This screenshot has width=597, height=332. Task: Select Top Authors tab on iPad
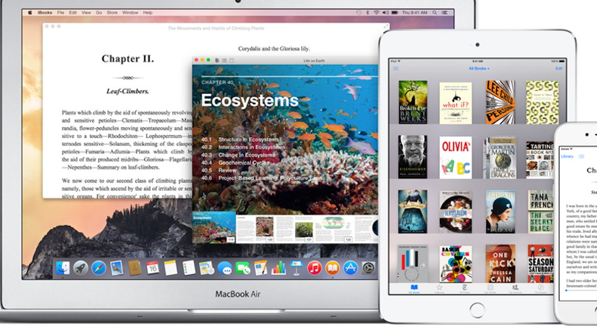(x=515, y=288)
